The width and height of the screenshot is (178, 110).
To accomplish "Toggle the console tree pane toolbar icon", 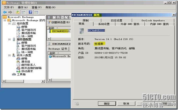I will tap(23, 12).
